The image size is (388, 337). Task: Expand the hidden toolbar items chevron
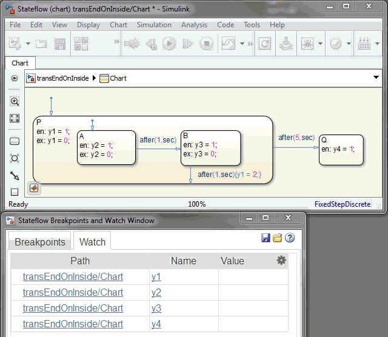(x=116, y=43)
